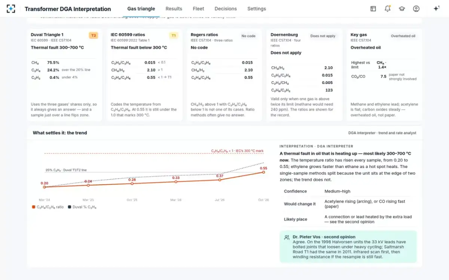Click the orange C2H4/C2H6 ratio legend swatch
Image resolution: width=449 pixels, height=280 pixels.
click(34, 207)
